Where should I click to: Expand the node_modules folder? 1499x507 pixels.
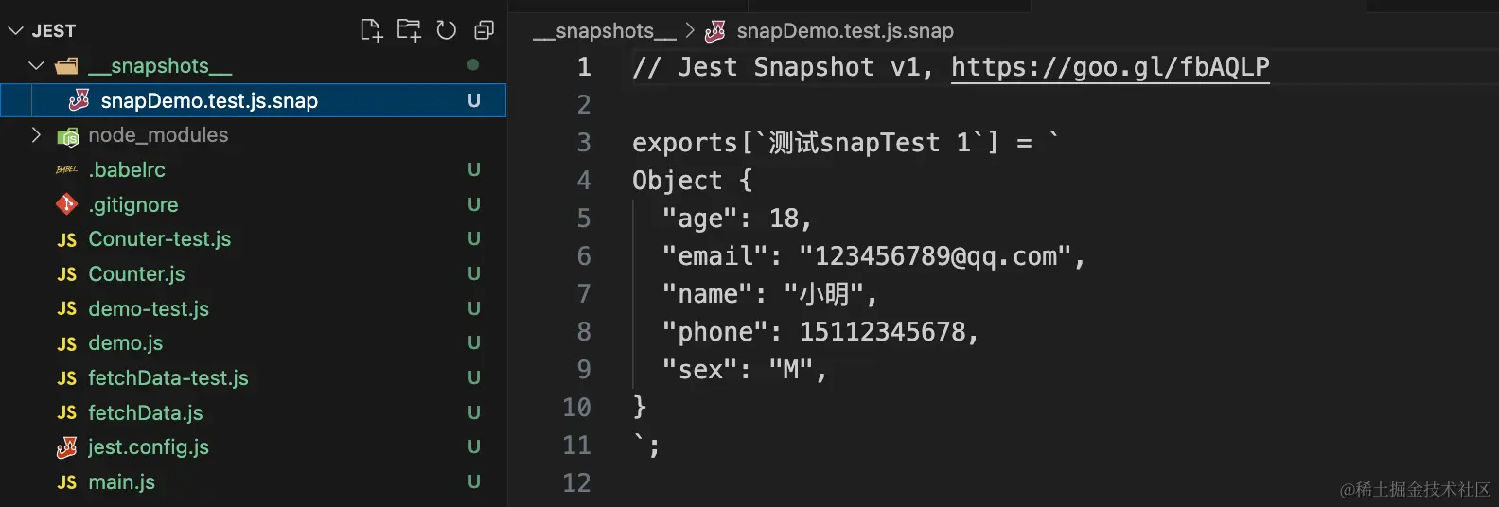tap(36, 135)
